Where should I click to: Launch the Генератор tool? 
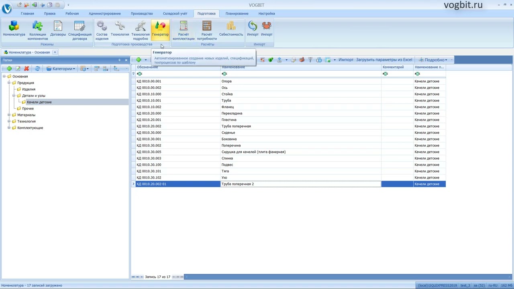point(160,30)
